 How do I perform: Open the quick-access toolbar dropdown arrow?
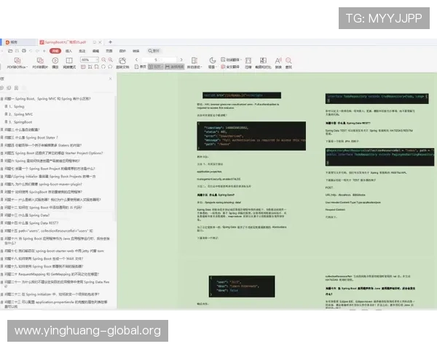click(44, 51)
